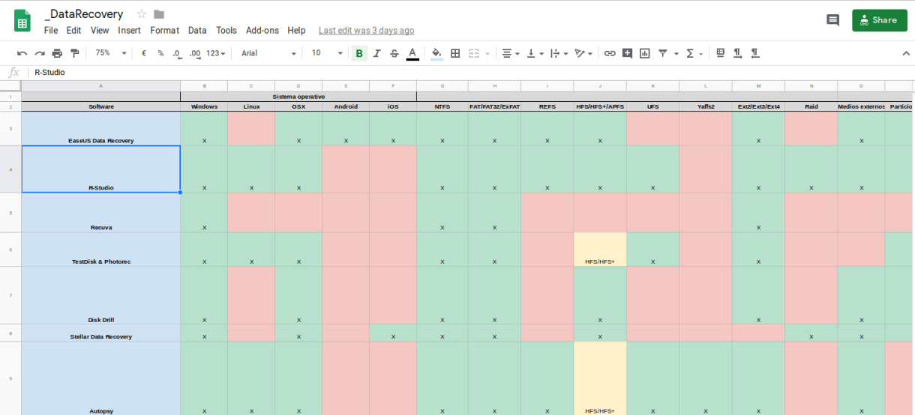915x415 pixels.
Task: Open the Format menu
Action: 164,31
